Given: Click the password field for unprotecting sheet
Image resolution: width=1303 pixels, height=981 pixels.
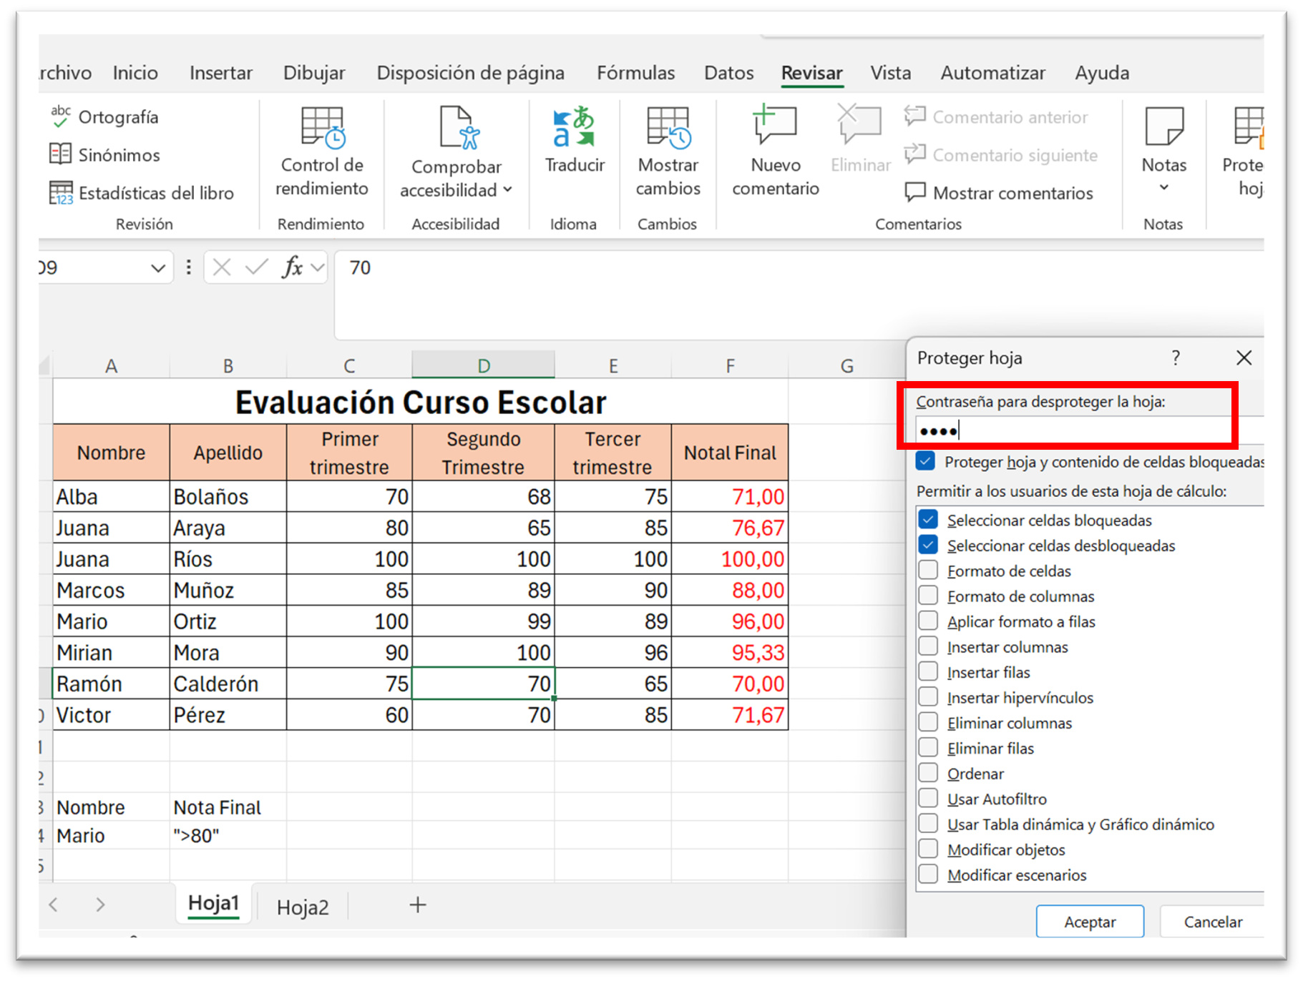Looking at the screenshot, I should coord(1073,430).
